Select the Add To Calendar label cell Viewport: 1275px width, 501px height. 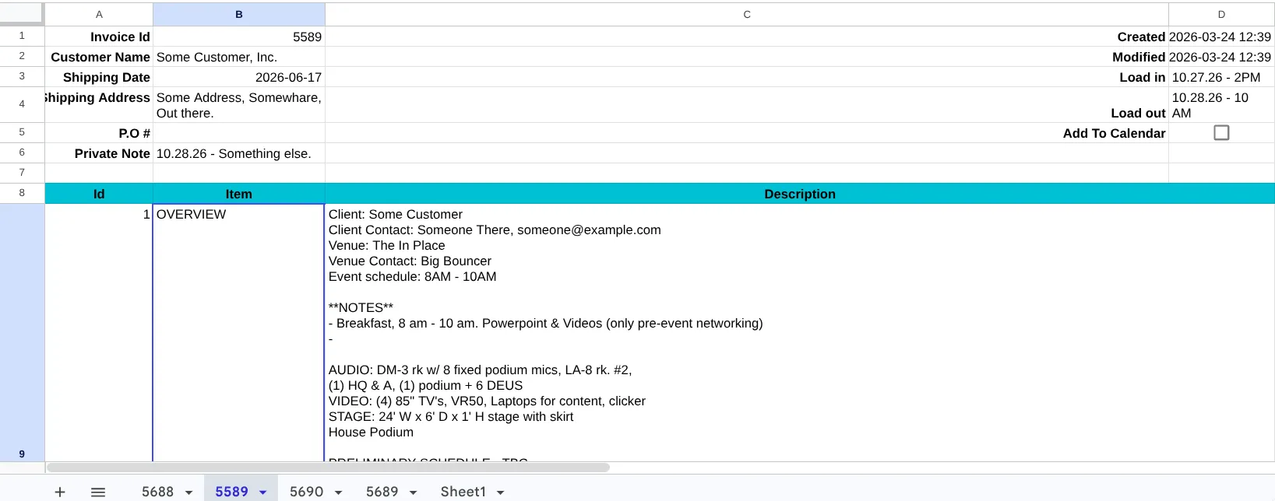pos(747,133)
